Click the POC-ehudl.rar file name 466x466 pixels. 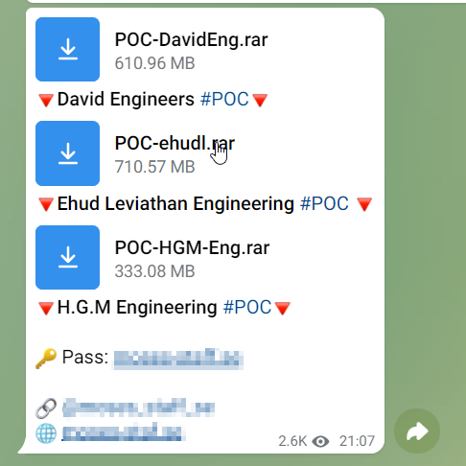pyautogui.click(x=175, y=143)
